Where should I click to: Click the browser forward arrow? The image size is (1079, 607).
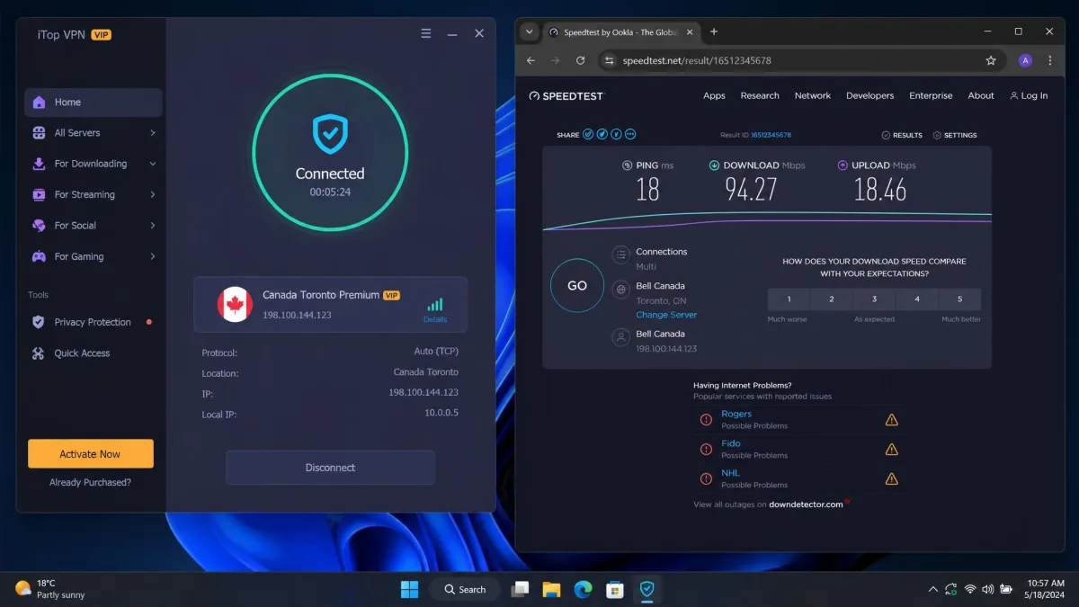[555, 60]
